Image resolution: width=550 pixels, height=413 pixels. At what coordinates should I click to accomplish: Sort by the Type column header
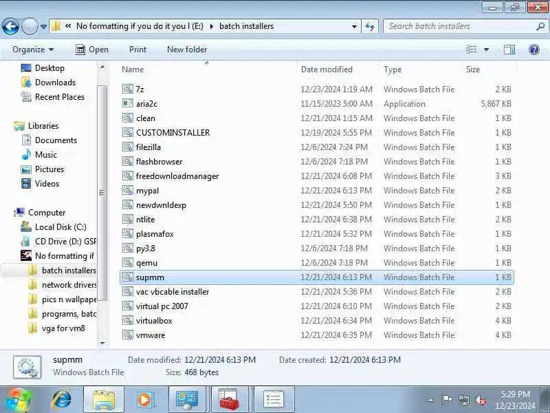[x=393, y=70]
